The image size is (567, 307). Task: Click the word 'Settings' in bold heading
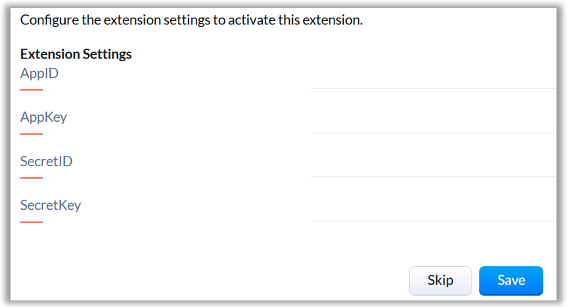coord(106,54)
